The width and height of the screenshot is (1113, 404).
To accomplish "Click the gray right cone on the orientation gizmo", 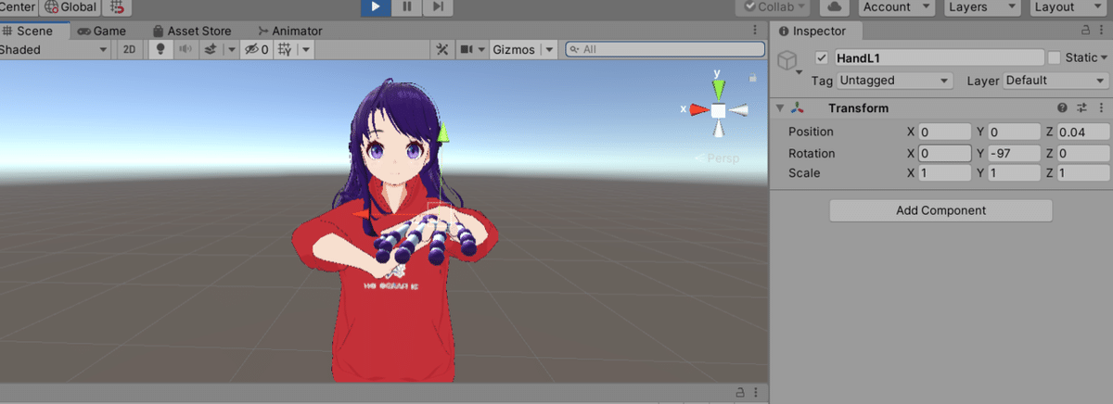I will pos(737,110).
